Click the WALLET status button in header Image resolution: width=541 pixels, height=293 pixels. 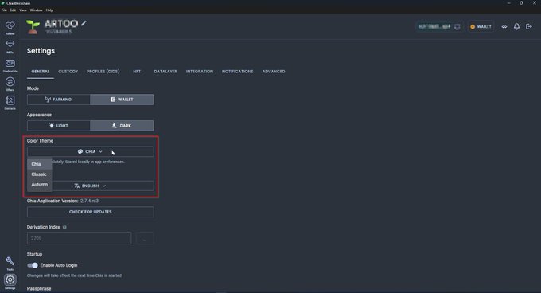[x=481, y=26]
